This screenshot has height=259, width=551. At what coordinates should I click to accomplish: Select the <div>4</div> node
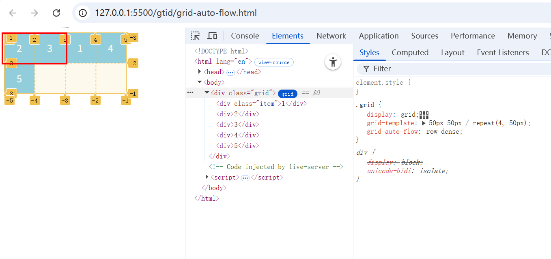coord(237,135)
